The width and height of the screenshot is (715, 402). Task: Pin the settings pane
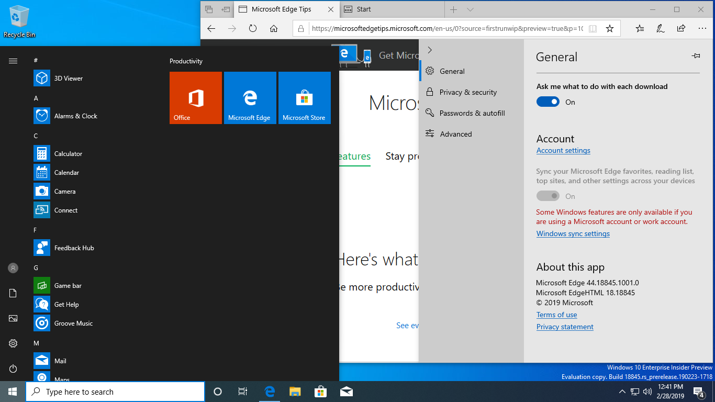point(696,55)
